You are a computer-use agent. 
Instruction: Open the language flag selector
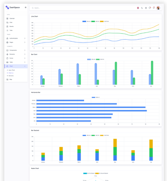click(x=138, y=8)
